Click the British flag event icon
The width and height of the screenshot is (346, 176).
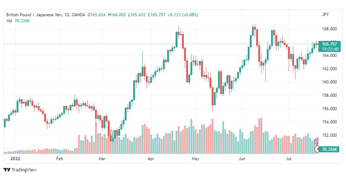pos(317,141)
